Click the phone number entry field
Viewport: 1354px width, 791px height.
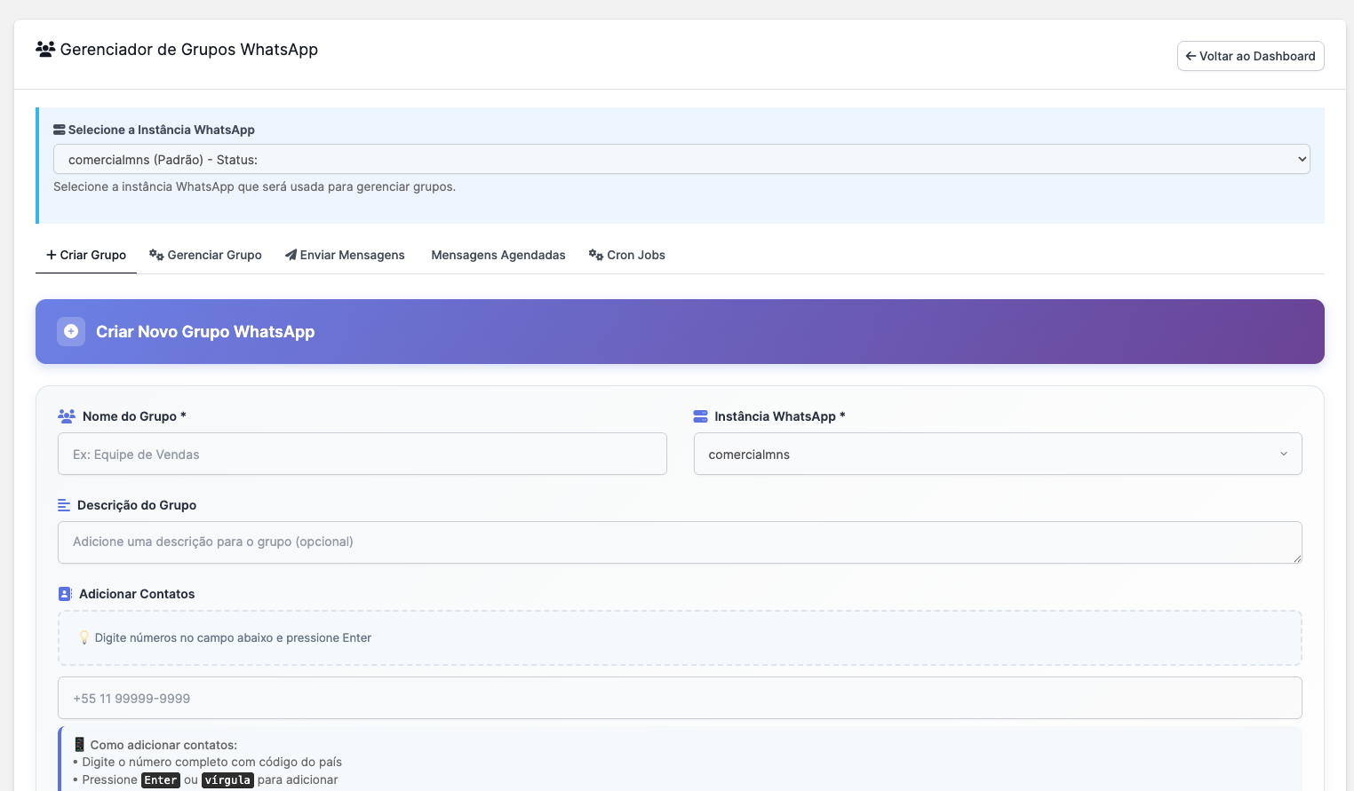[x=680, y=698]
